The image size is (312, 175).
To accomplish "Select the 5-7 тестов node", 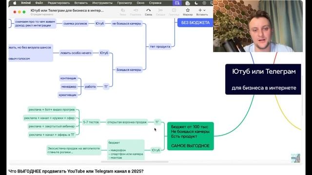I will pos(91,122).
